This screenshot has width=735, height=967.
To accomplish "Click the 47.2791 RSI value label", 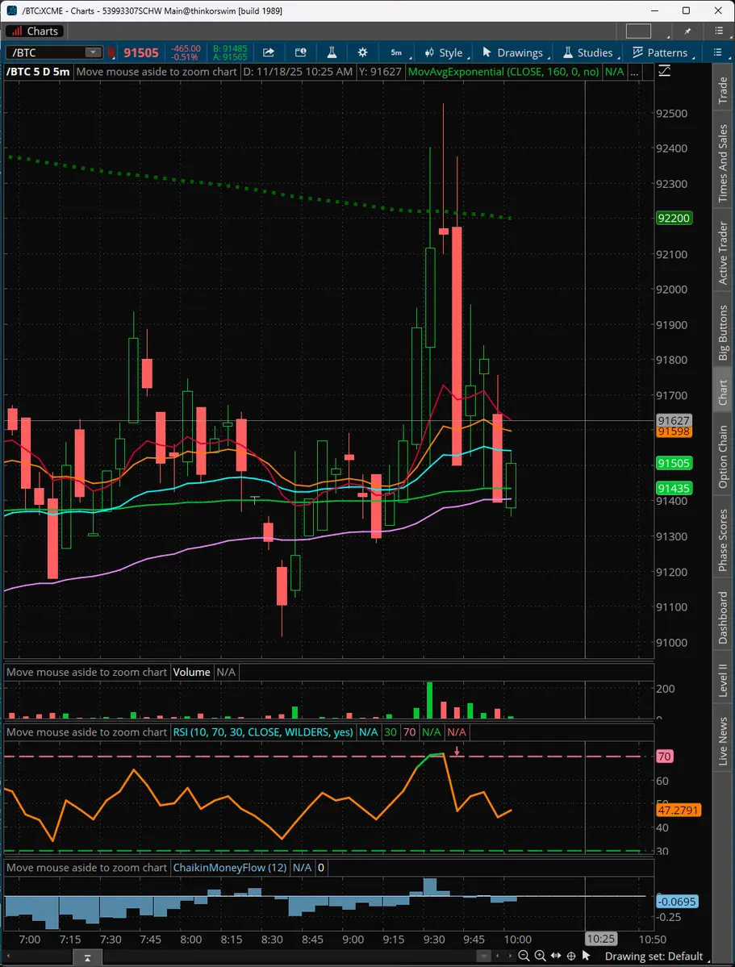I will 679,810.
